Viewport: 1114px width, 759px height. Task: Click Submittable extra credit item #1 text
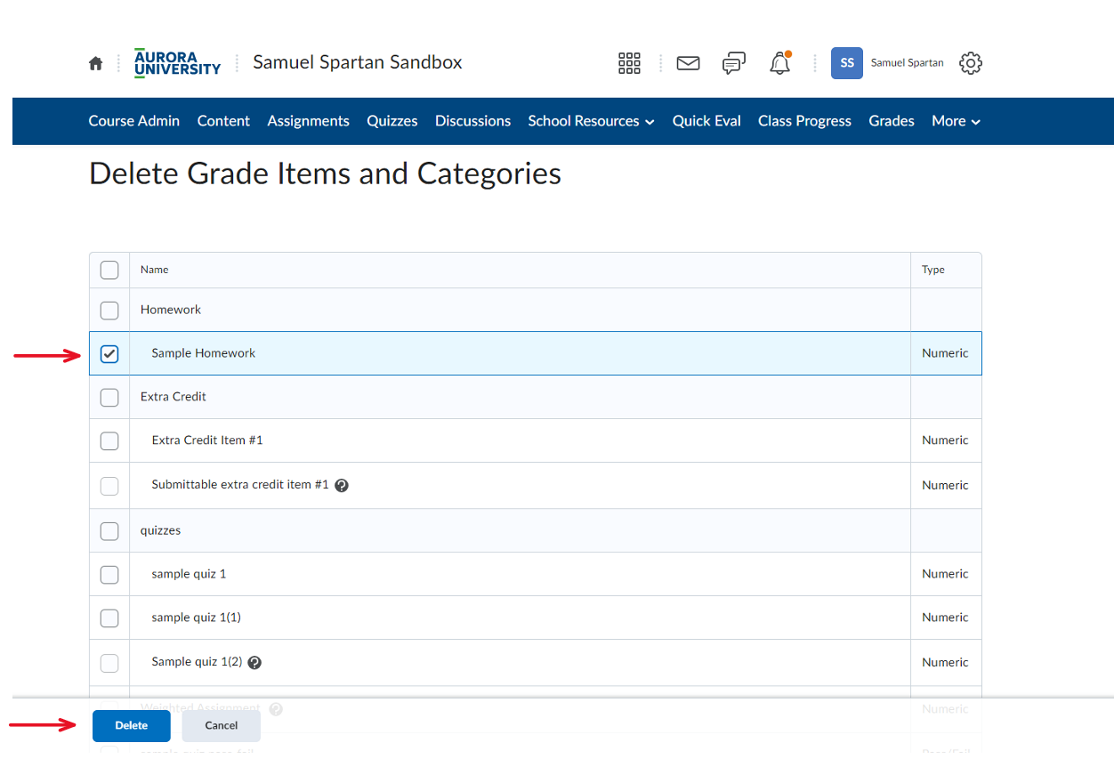(240, 485)
